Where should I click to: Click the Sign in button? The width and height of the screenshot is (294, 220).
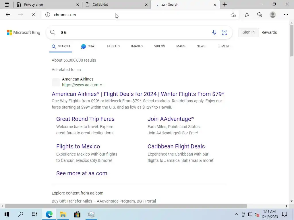pos(248,32)
